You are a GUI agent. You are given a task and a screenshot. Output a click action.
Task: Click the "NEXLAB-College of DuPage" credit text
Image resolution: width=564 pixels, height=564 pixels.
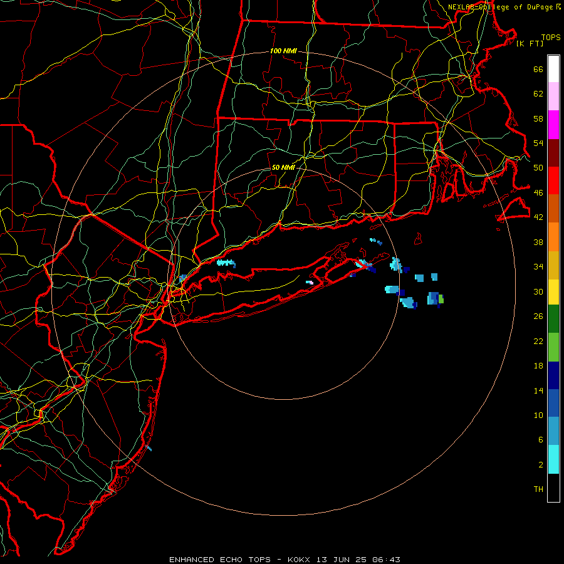point(501,7)
